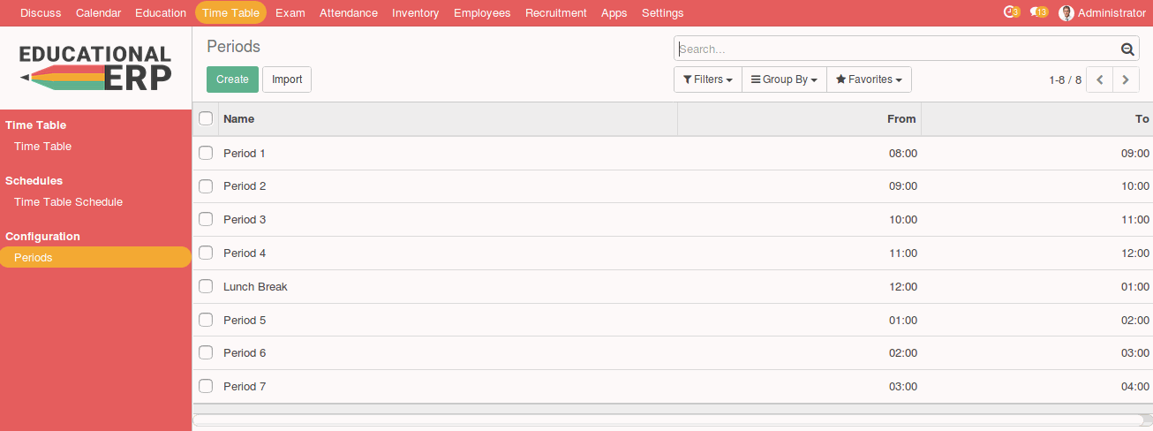Open the chat messages notification icon
The image size is (1153, 431).
1038,12
